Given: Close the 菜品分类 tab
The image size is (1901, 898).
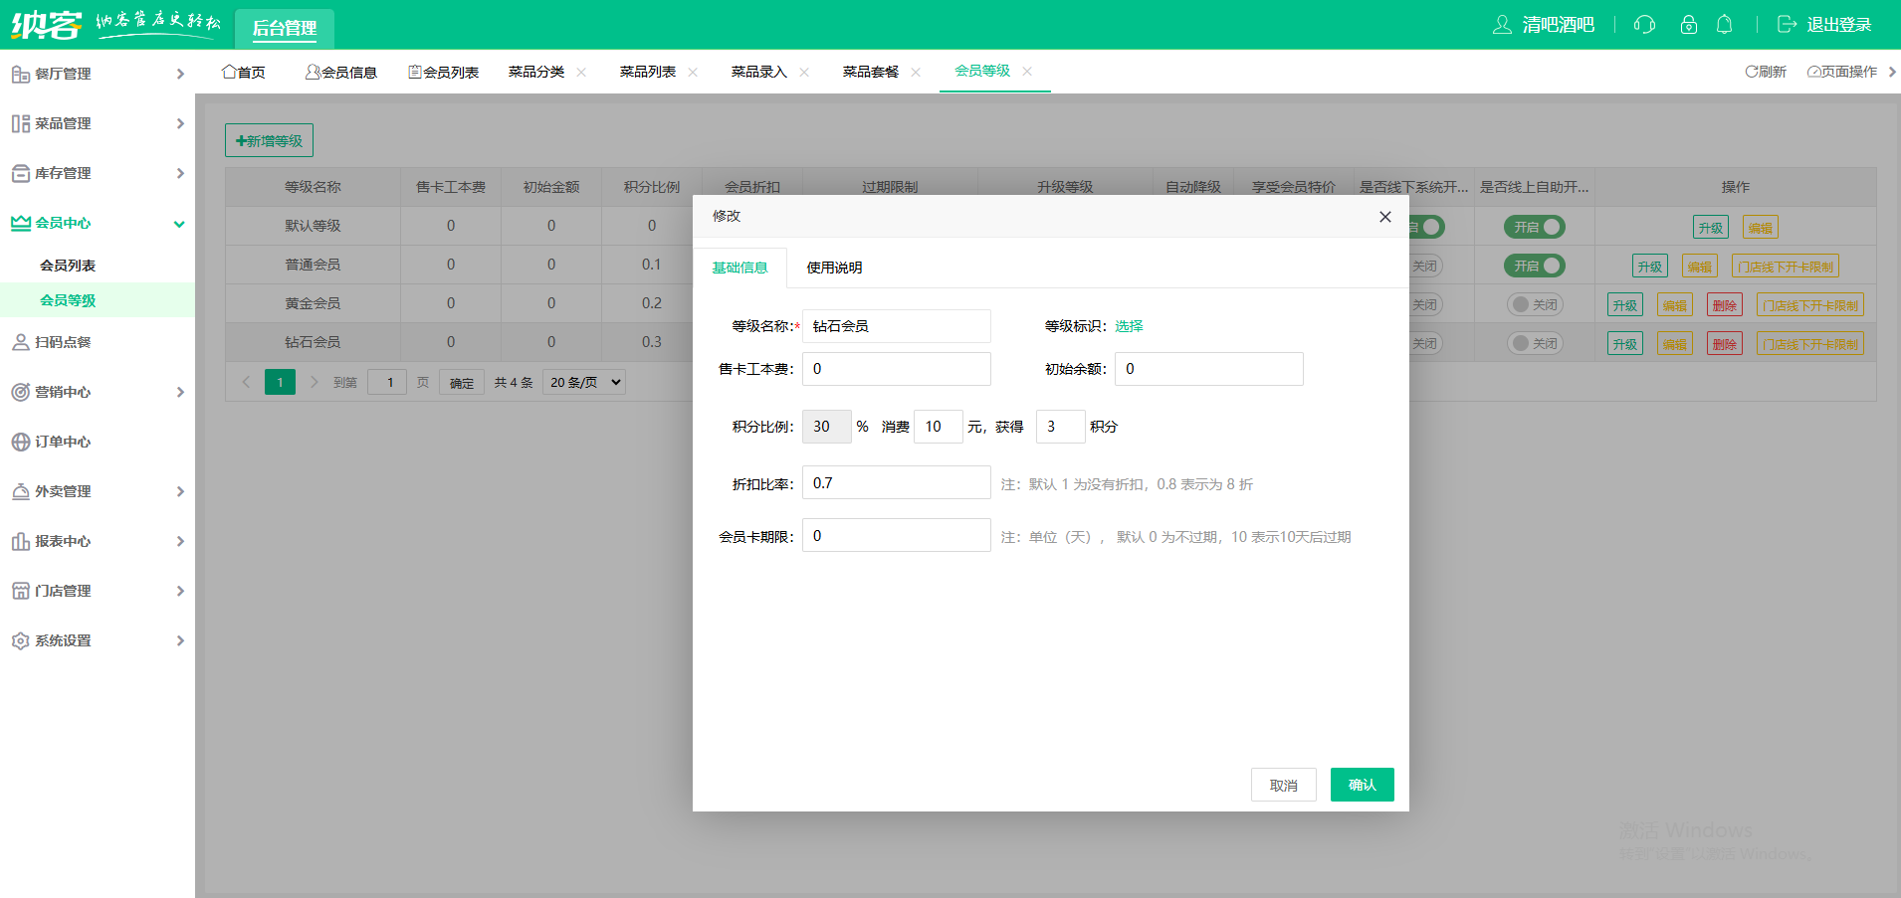Looking at the screenshot, I should (x=581, y=72).
